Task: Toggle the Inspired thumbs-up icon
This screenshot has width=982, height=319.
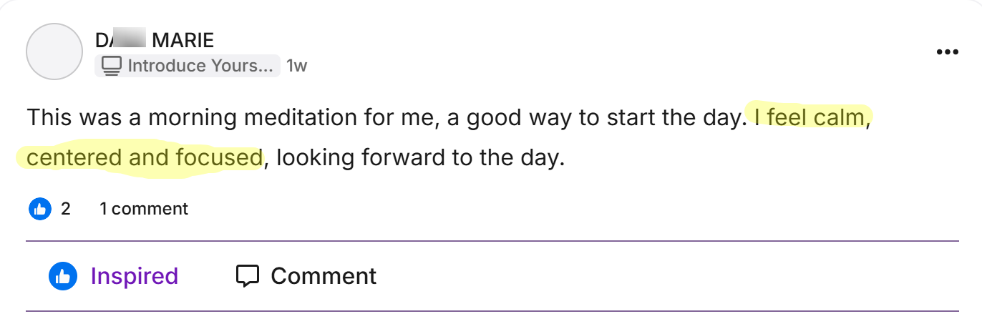Action: pos(63,276)
